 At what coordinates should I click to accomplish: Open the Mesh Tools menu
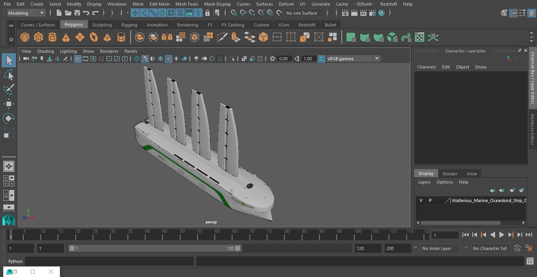click(x=187, y=4)
